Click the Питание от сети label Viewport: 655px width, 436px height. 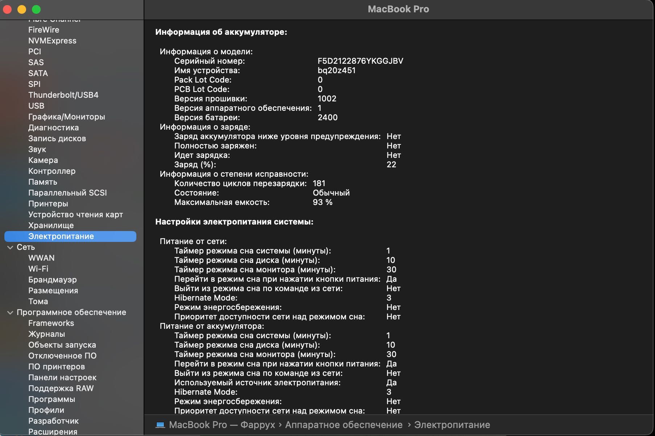pyautogui.click(x=193, y=241)
